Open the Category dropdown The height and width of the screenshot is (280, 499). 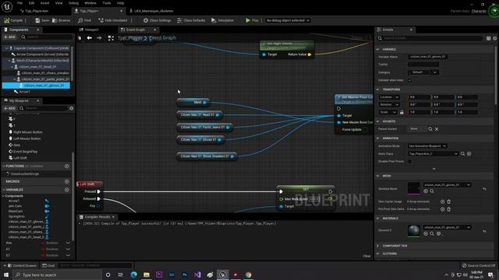click(423, 72)
